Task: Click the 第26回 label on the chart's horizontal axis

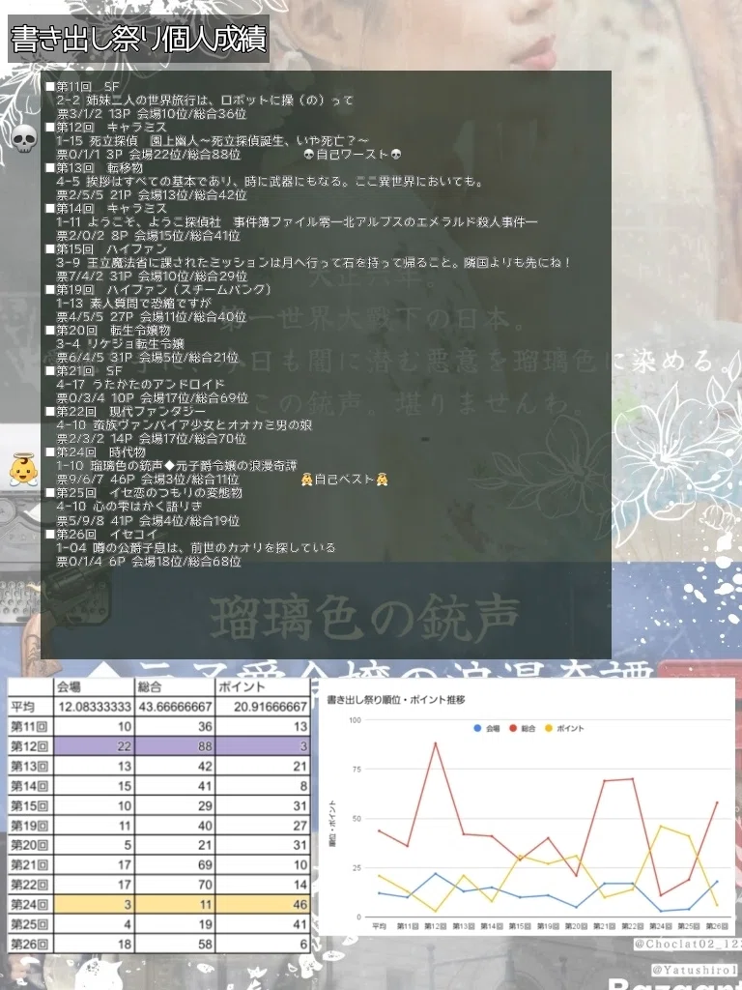Action: (717, 926)
